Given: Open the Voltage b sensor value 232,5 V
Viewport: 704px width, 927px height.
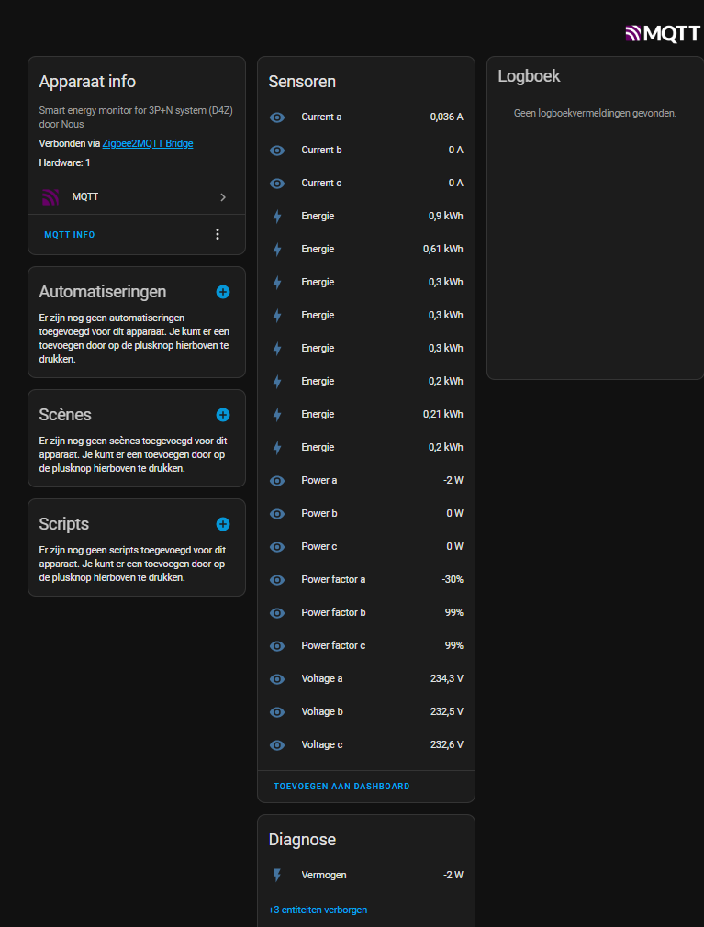Looking at the screenshot, I should (447, 712).
